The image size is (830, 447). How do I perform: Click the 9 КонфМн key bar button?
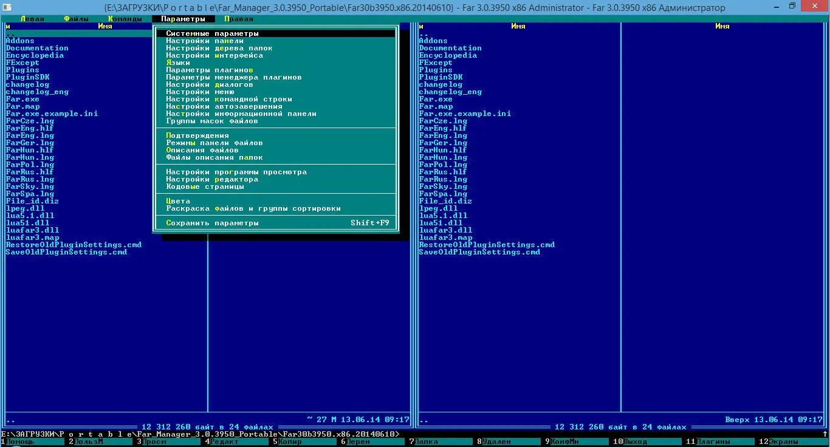(x=577, y=442)
